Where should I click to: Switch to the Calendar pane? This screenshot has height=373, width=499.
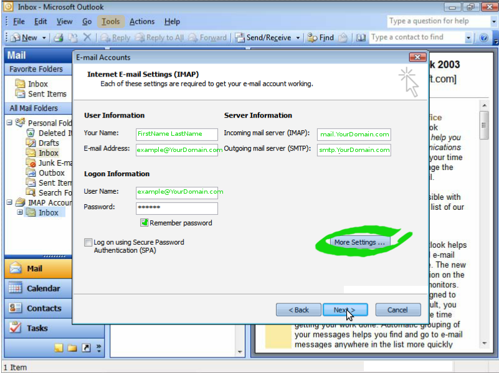pyautogui.click(x=39, y=288)
